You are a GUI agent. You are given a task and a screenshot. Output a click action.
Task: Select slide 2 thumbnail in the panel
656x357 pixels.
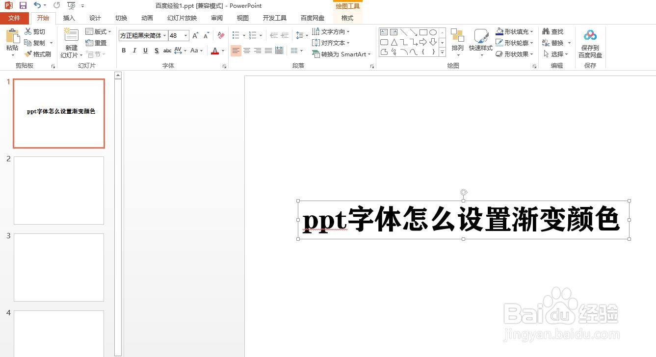[58, 190]
